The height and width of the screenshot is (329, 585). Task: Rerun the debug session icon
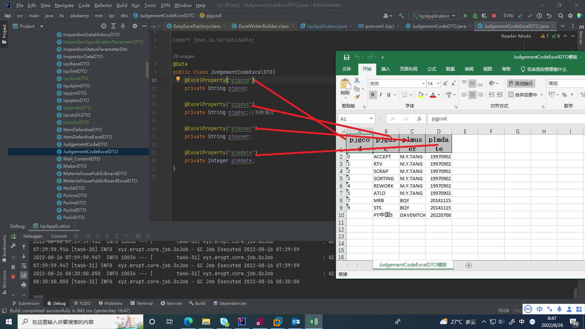point(14,236)
